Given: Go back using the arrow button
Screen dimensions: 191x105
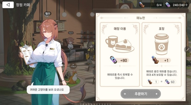Looking at the screenshot, I should click(8, 5).
